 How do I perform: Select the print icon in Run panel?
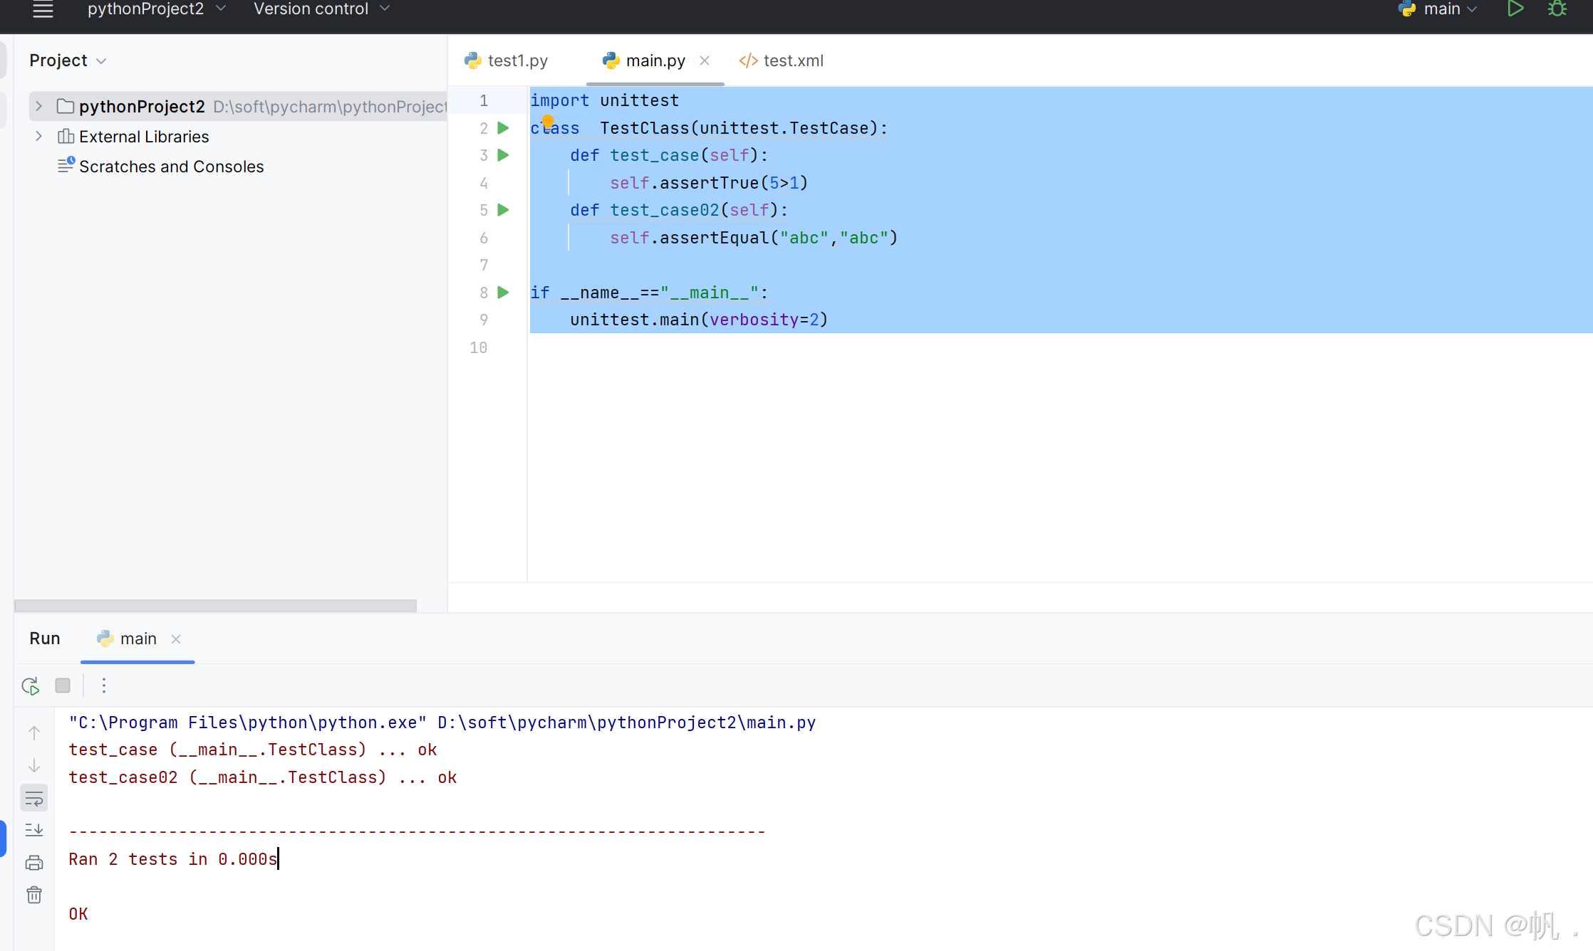[33, 861]
